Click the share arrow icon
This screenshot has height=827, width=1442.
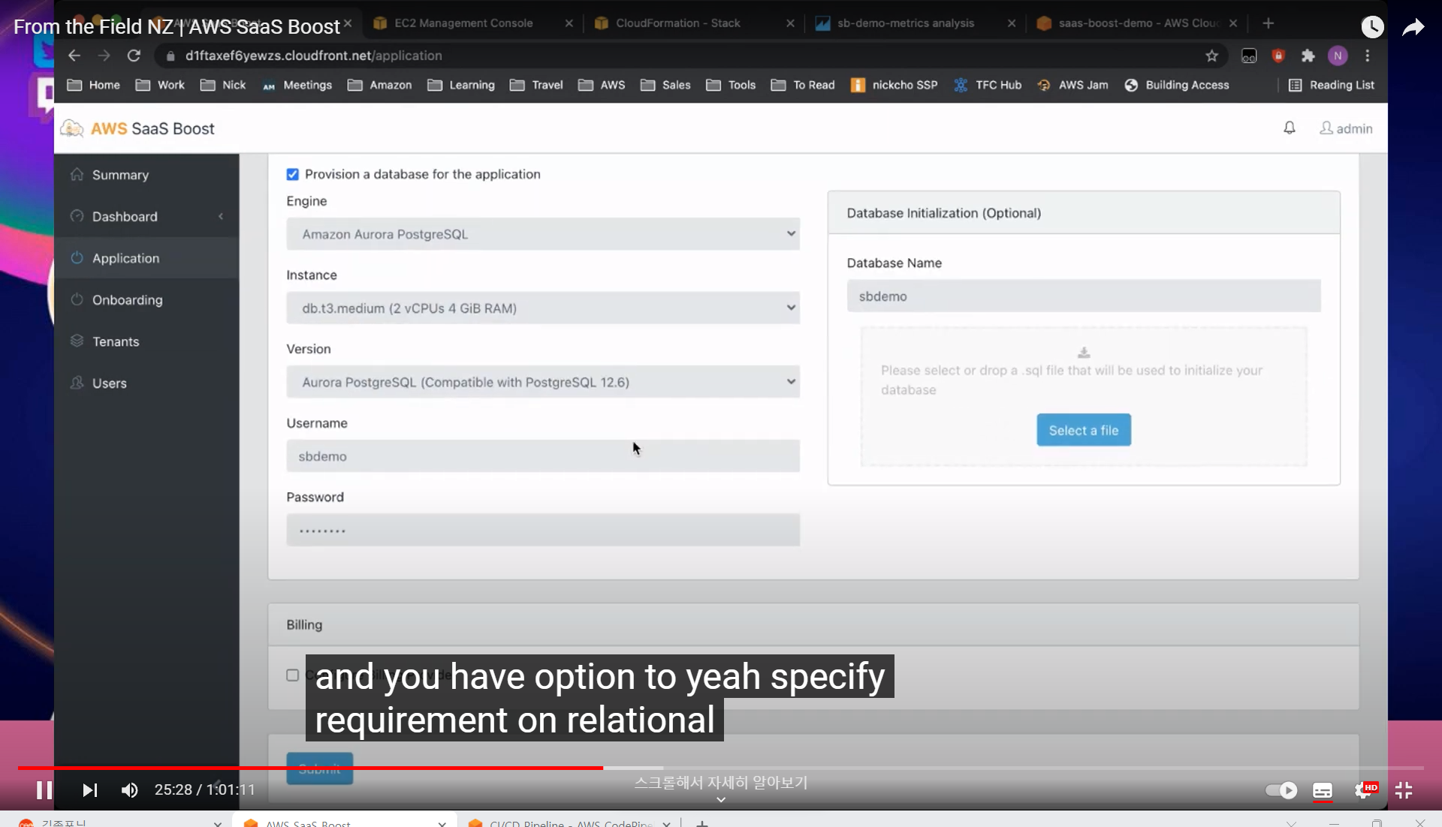(1413, 28)
